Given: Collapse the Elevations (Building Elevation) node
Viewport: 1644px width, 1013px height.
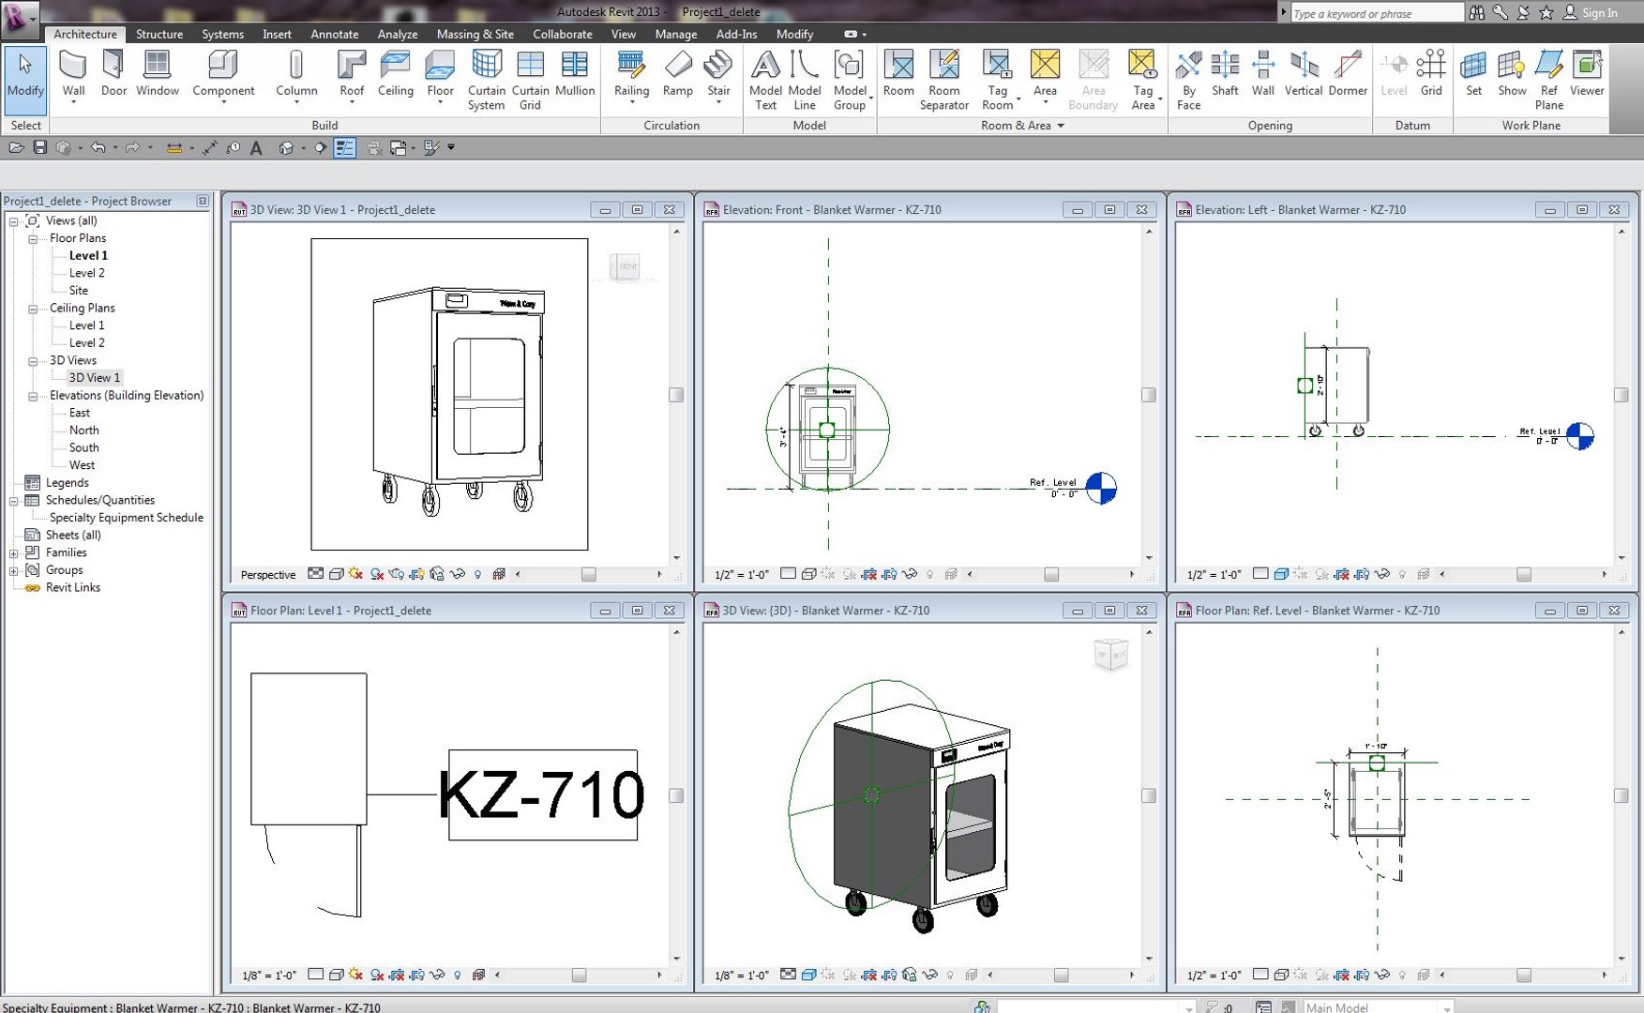Looking at the screenshot, I should [33, 396].
